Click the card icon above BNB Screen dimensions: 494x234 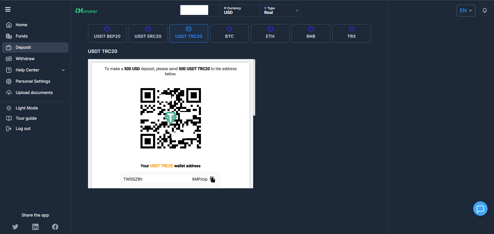click(311, 29)
